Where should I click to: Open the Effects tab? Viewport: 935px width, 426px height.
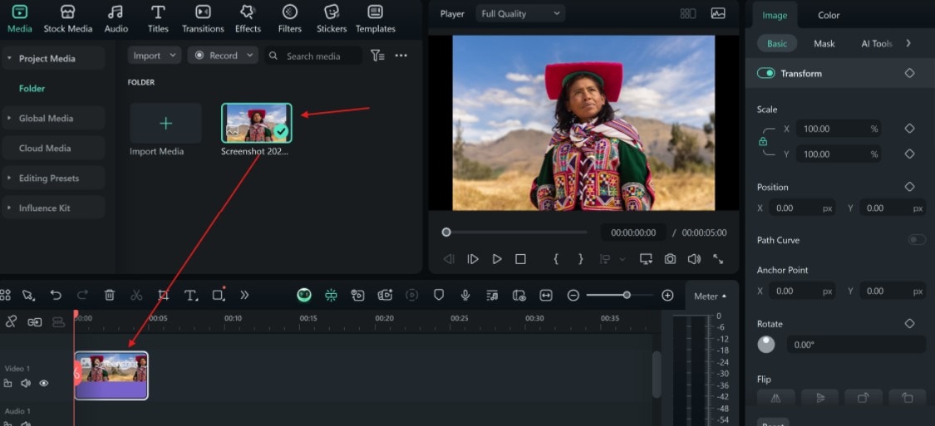(x=248, y=18)
